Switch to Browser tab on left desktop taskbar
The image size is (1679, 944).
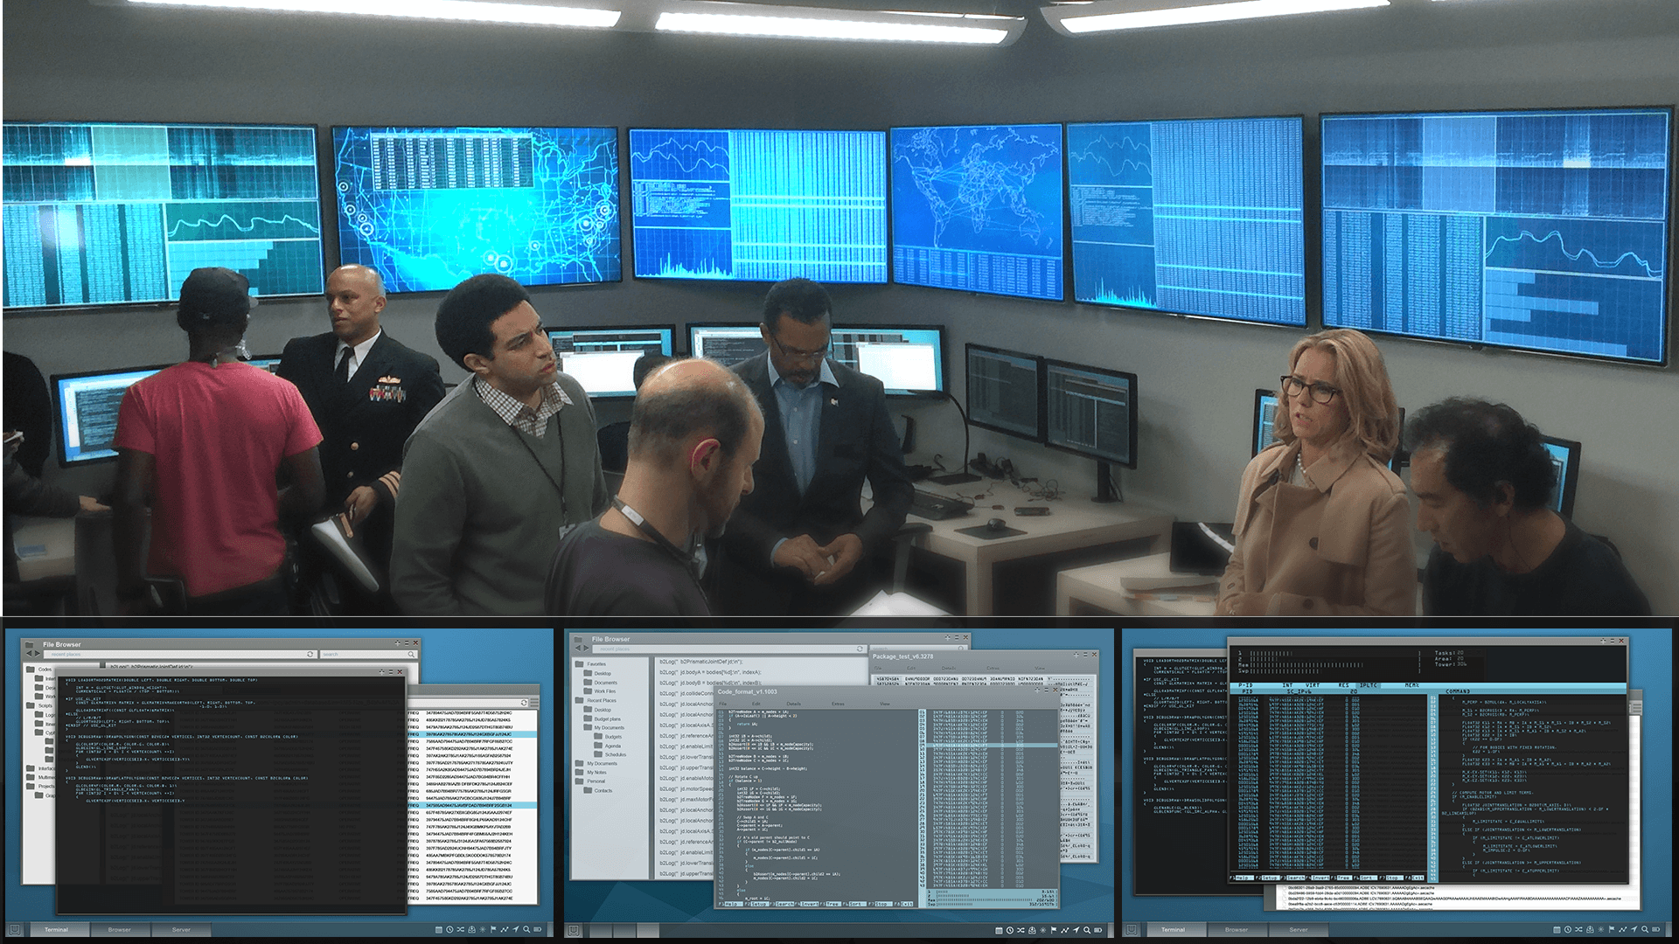[x=119, y=929]
